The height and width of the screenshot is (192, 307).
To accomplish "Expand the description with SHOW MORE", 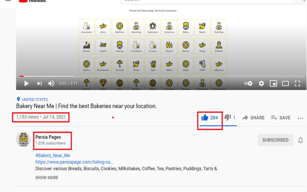I will (47, 178).
